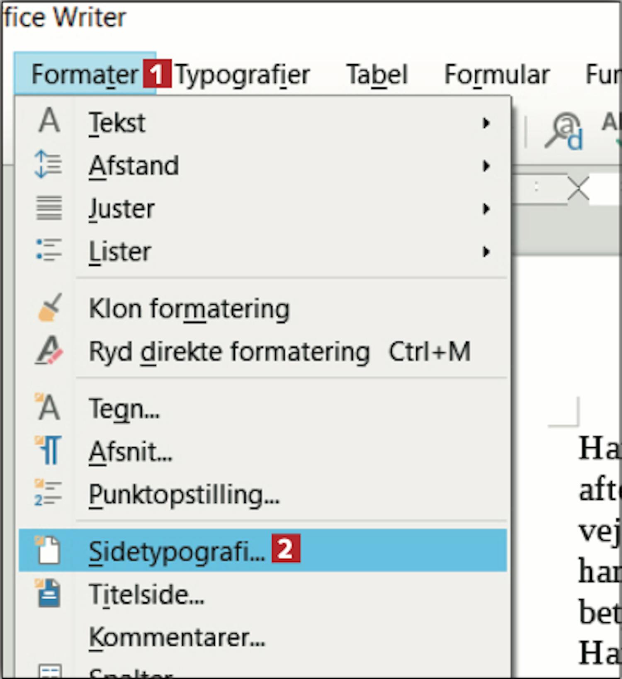The height and width of the screenshot is (679, 622).
Task: Click the Klon formatering paintbrush icon
Action: [50, 308]
